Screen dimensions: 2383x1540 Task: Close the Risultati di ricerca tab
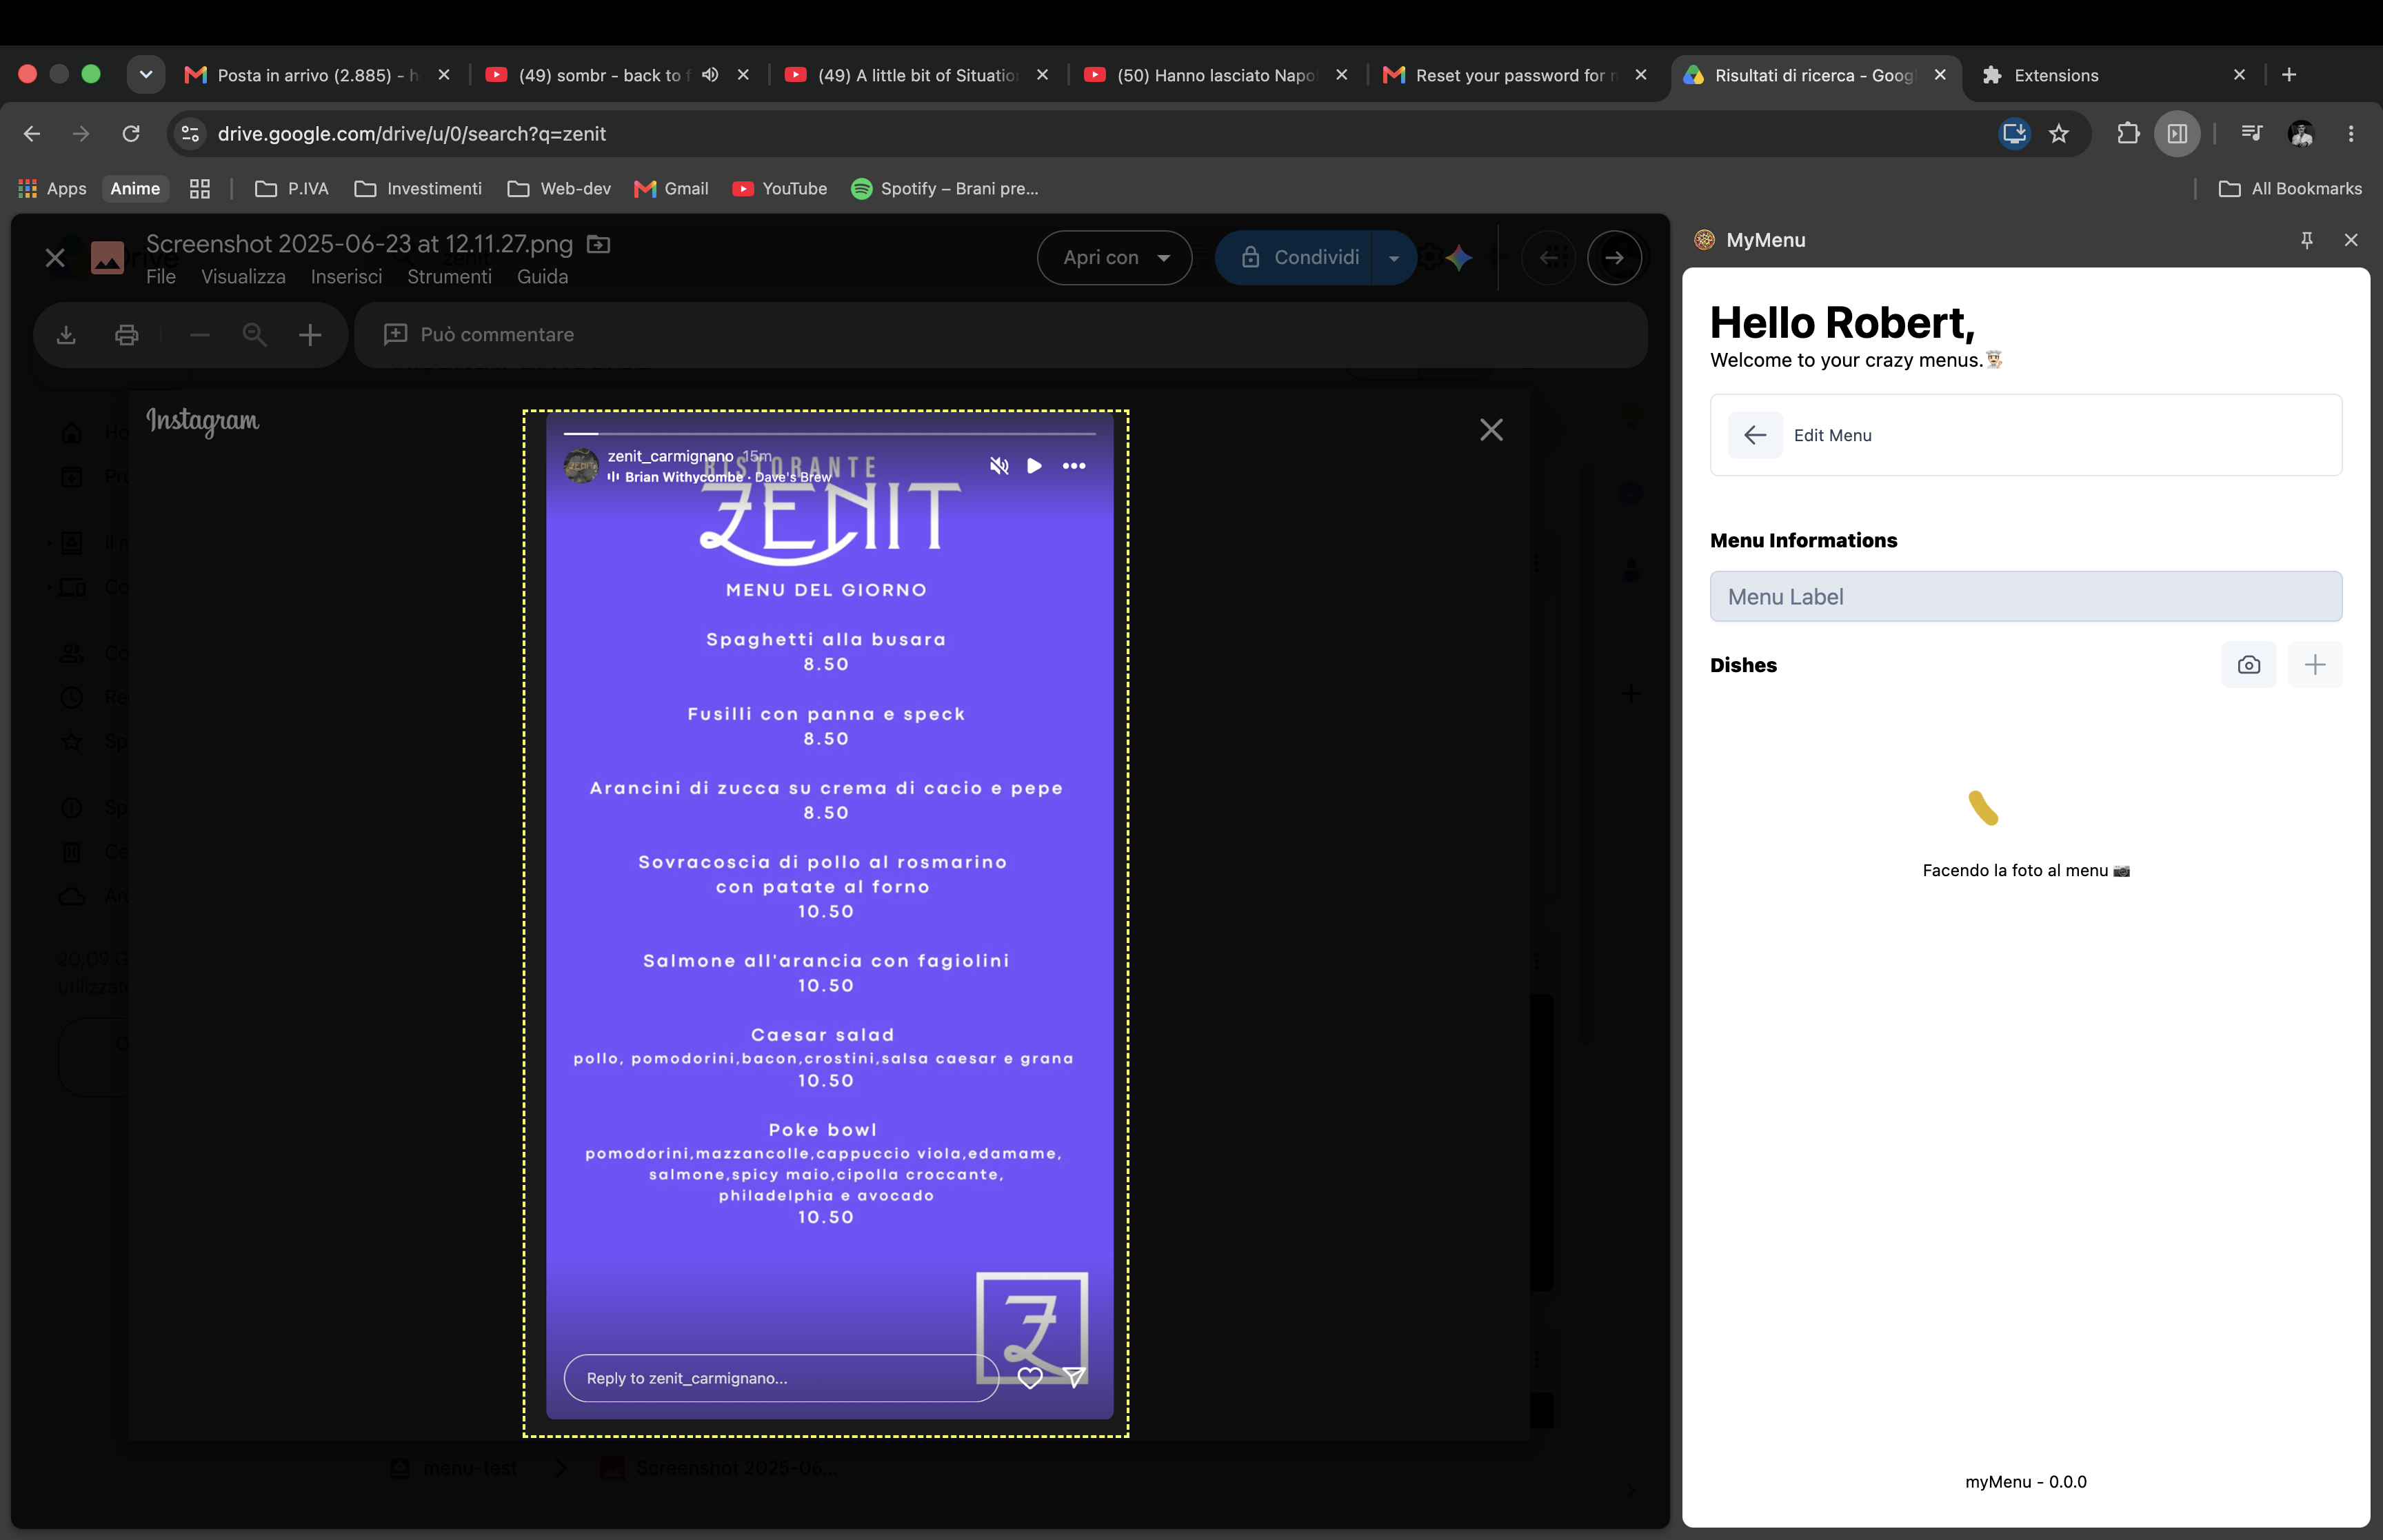(x=1940, y=75)
